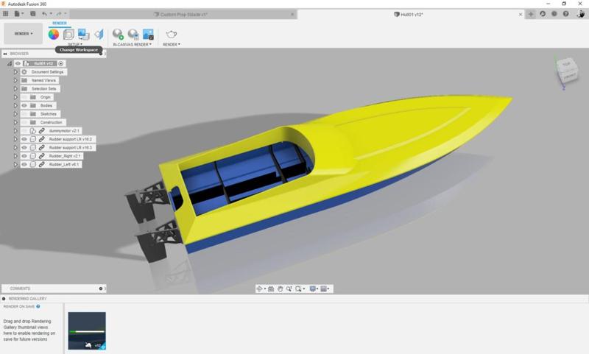
Task: Collapse the Hull01 v12 root node
Action: [x=9, y=63]
